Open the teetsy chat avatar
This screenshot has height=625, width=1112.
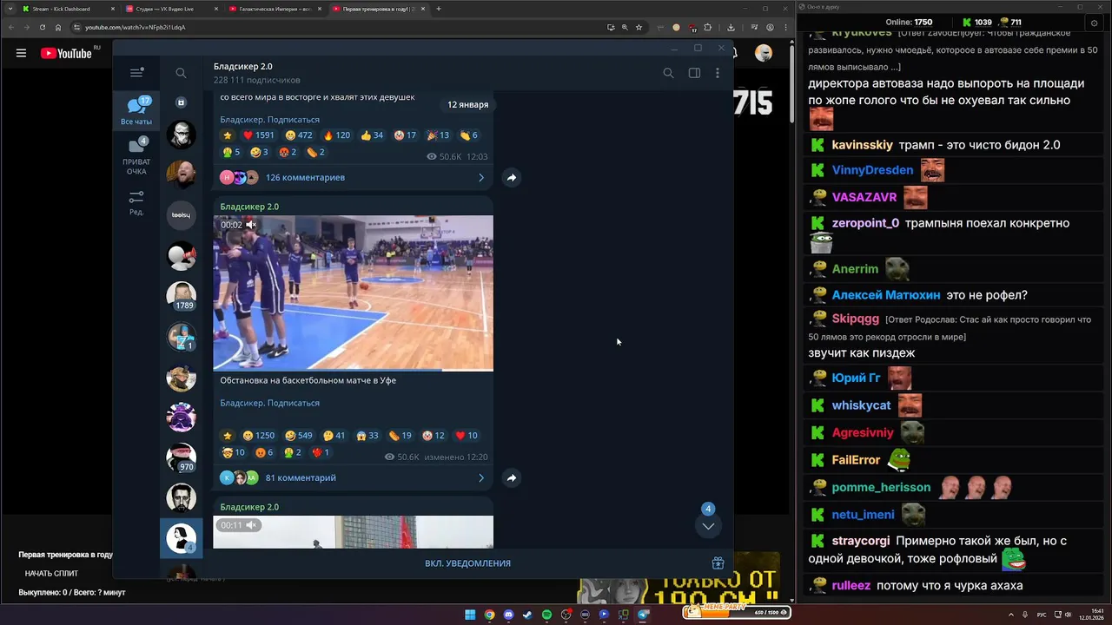[x=182, y=214]
